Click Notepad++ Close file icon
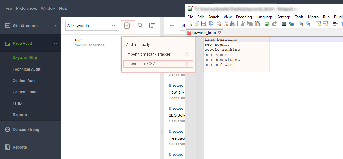 [x=218, y=24]
